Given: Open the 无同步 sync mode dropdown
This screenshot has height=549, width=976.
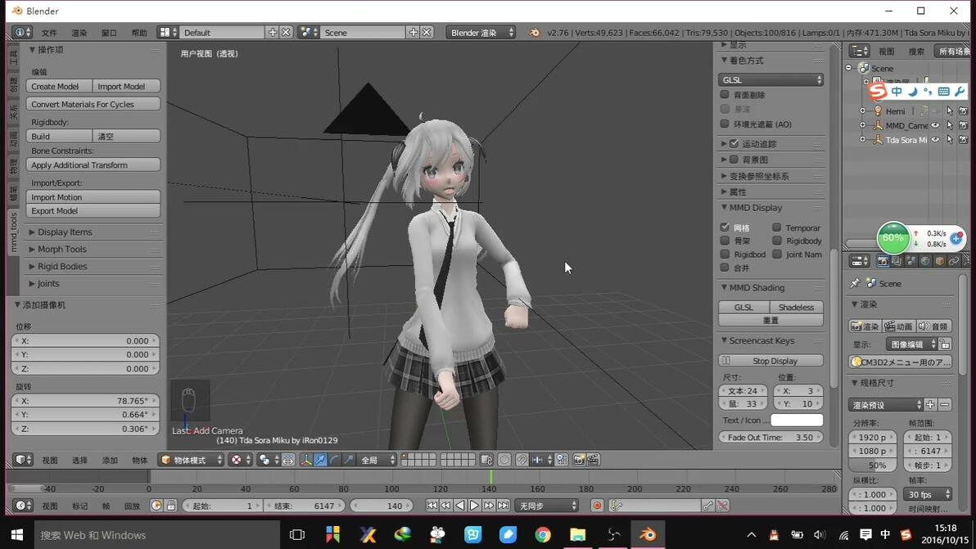Looking at the screenshot, I should (546, 506).
